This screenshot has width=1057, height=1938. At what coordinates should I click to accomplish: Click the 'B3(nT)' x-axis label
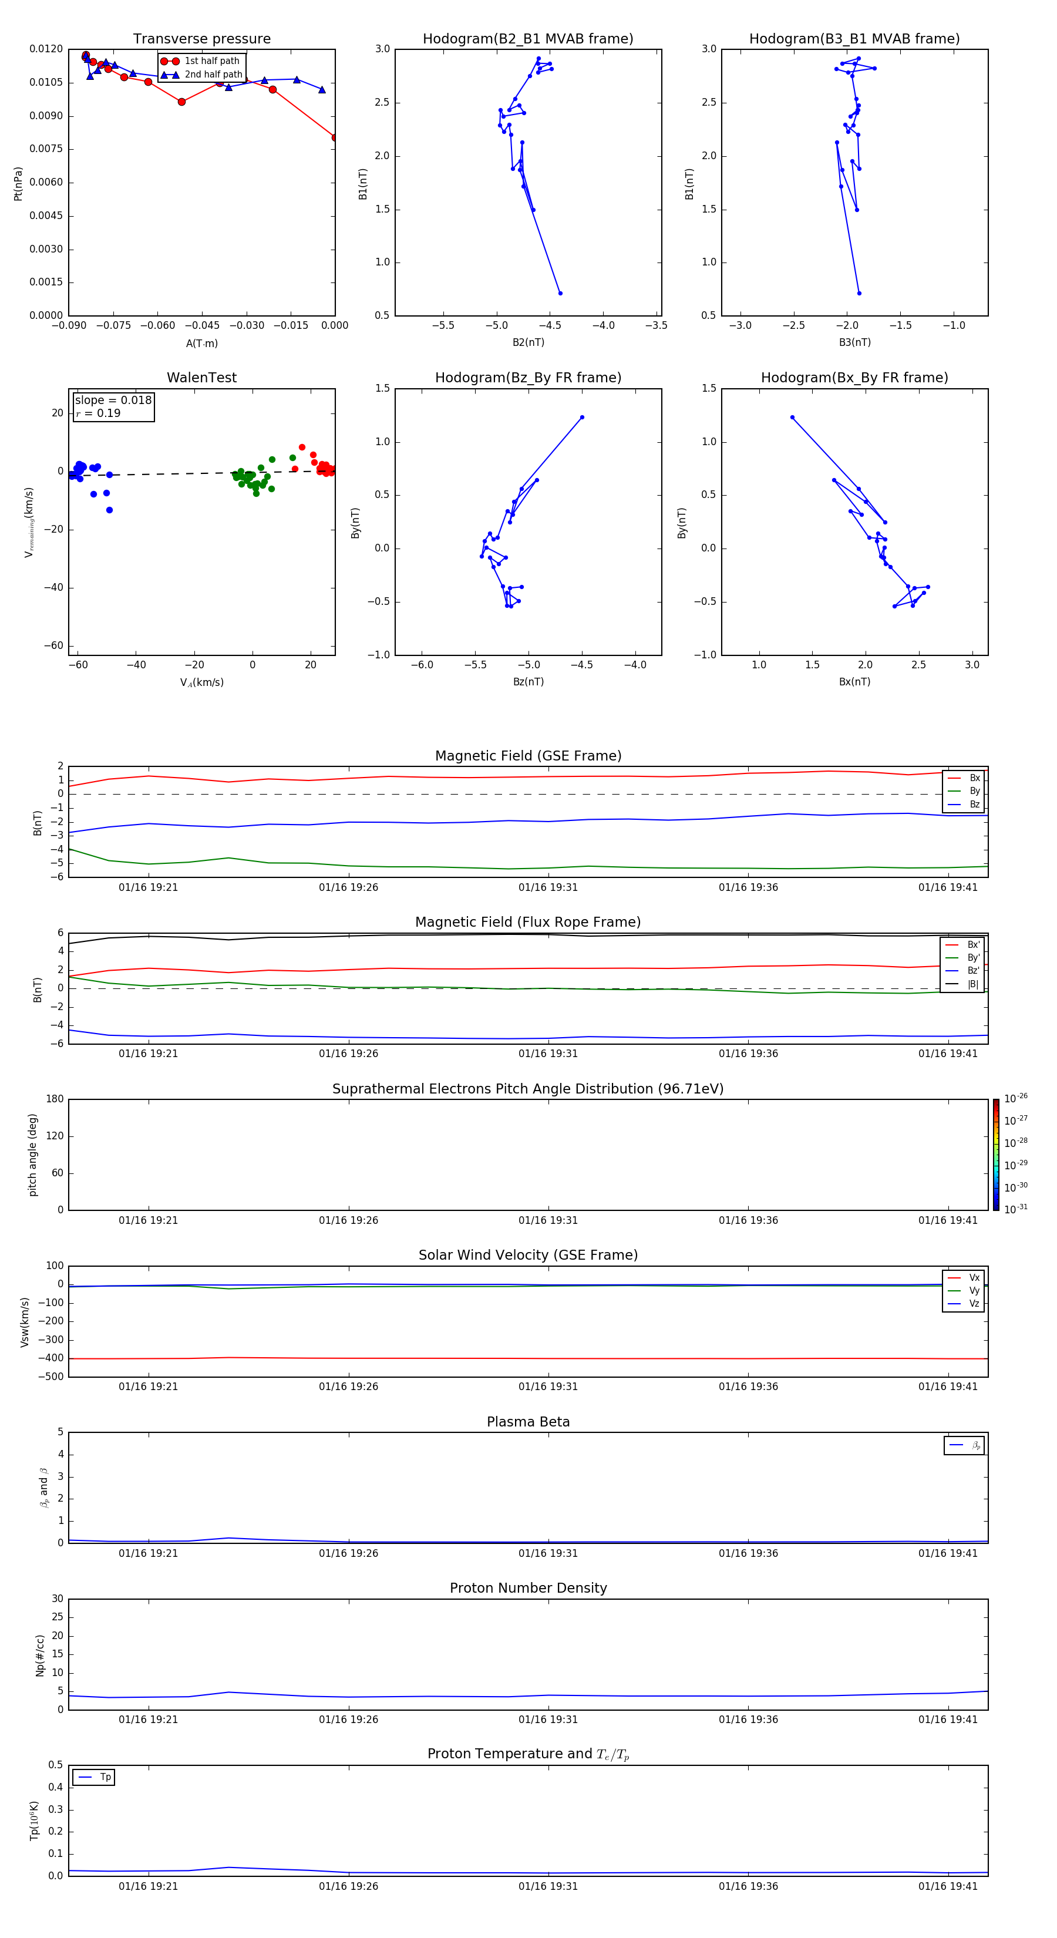coord(854,343)
